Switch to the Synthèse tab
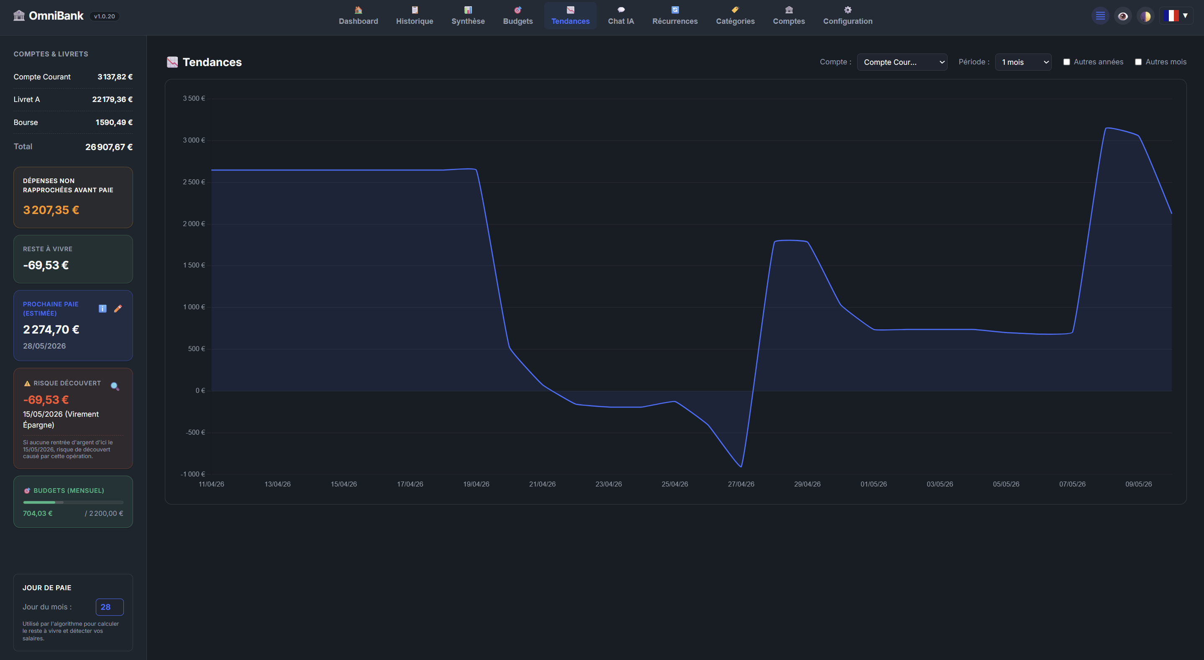The height and width of the screenshot is (660, 1204). (x=468, y=16)
